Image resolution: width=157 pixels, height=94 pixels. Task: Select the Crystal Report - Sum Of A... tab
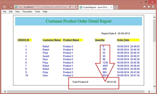click(96, 7)
